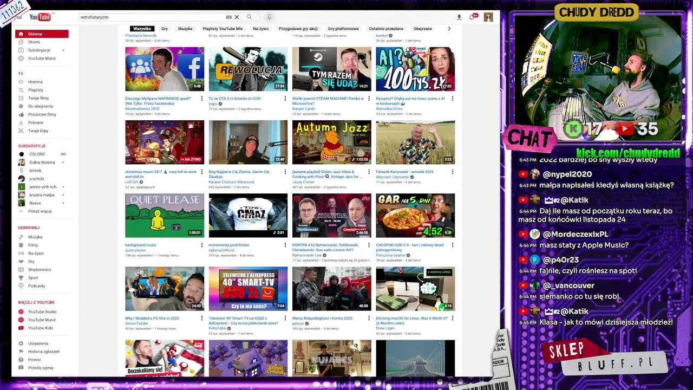Play the Telewizor 40" Smart-TV thumbnail
This screenshot has height=390, width=693.
(x=248, y=288)
